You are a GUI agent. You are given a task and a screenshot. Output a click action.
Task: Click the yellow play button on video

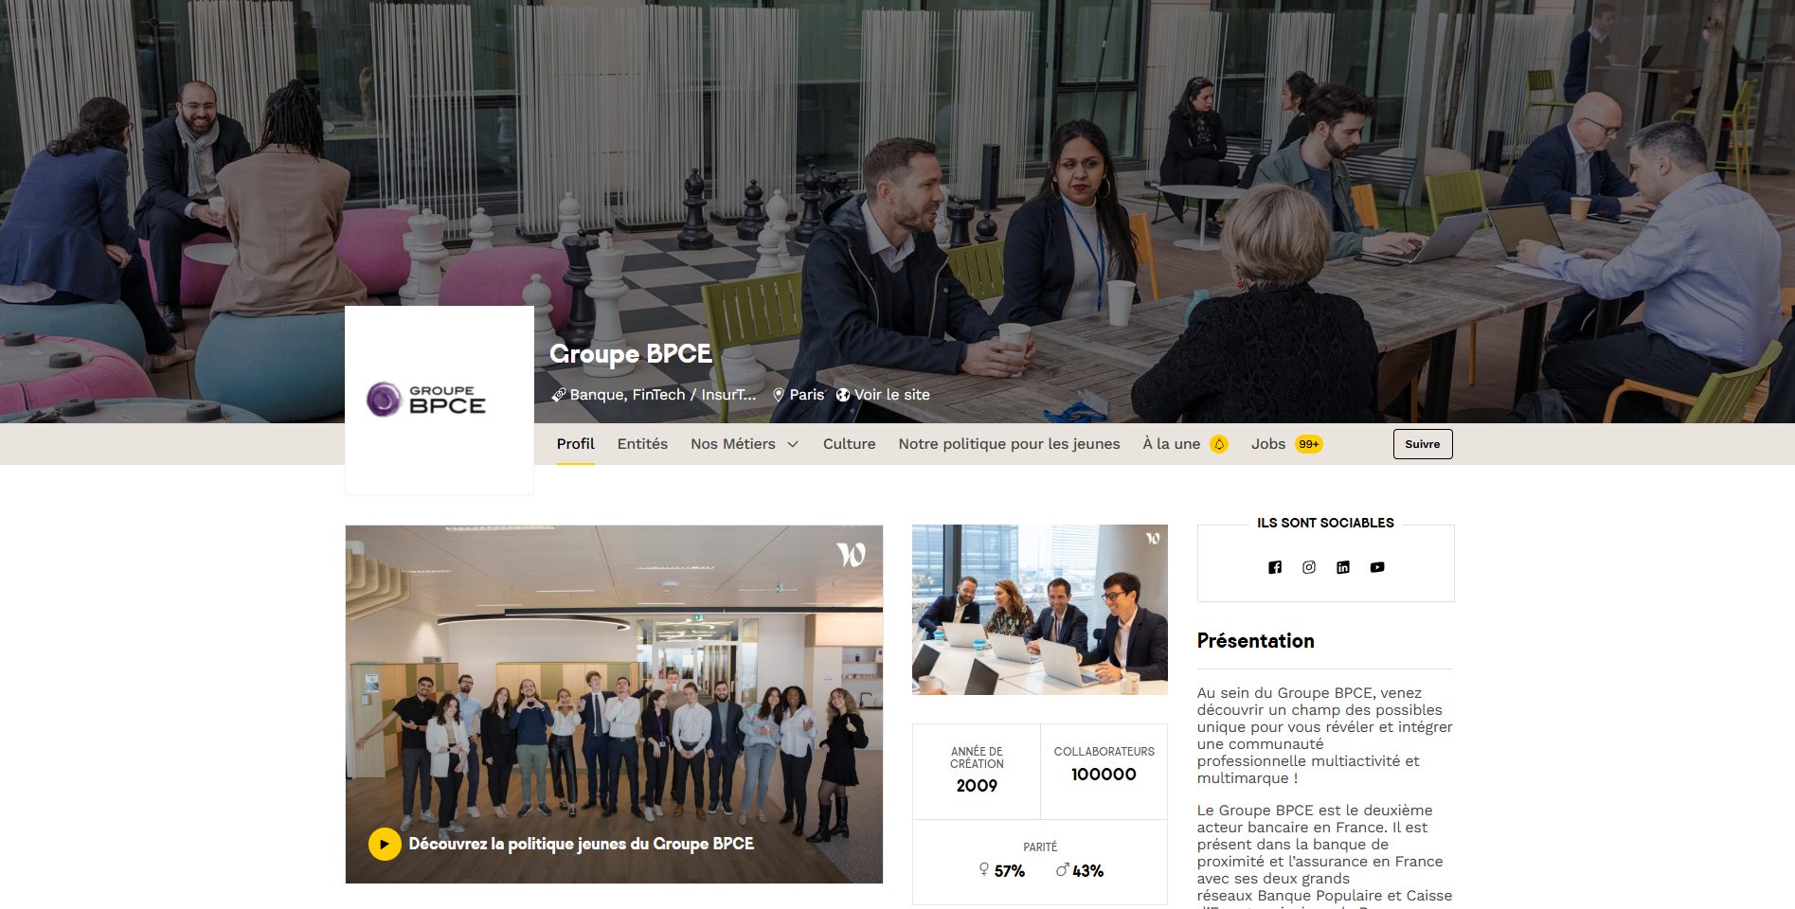385,844
